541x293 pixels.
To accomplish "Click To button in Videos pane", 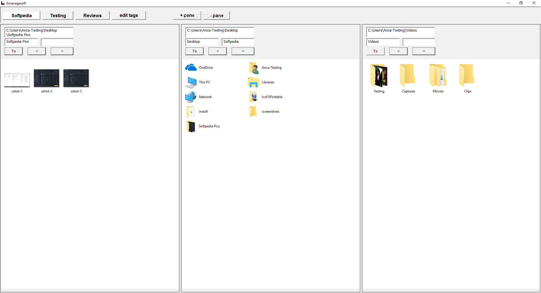I will [x=375, y=51].
